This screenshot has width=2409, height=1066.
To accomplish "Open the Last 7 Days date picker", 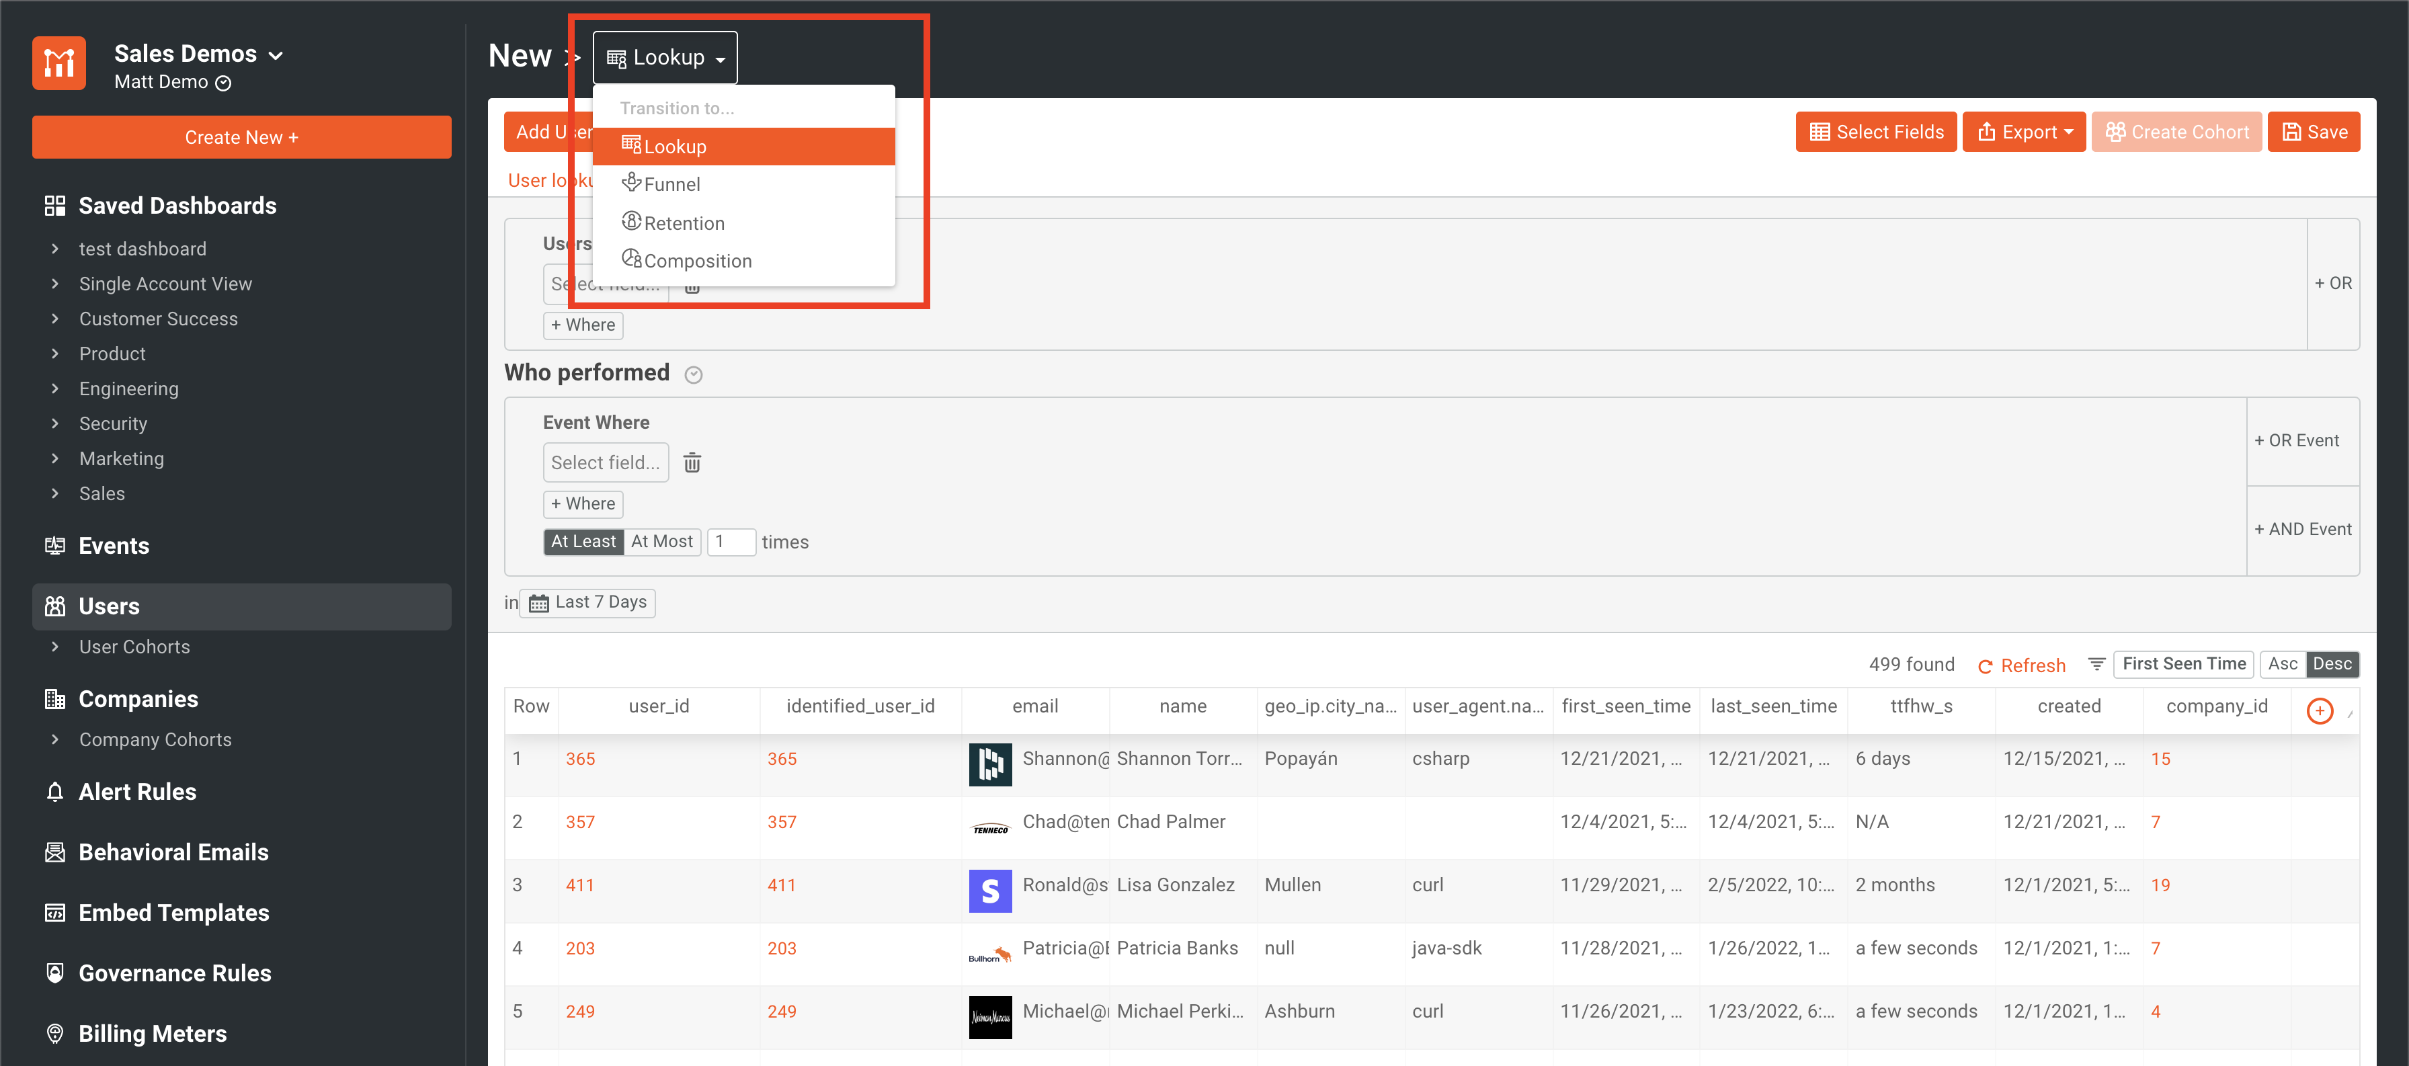I will [x=588, y=602].
